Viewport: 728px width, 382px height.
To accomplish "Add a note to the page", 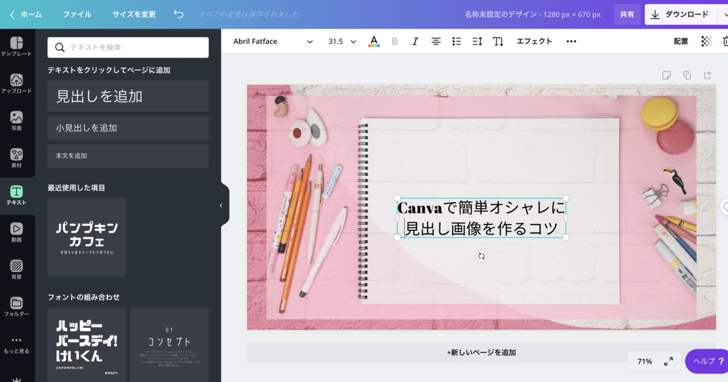I will (666, 75).
